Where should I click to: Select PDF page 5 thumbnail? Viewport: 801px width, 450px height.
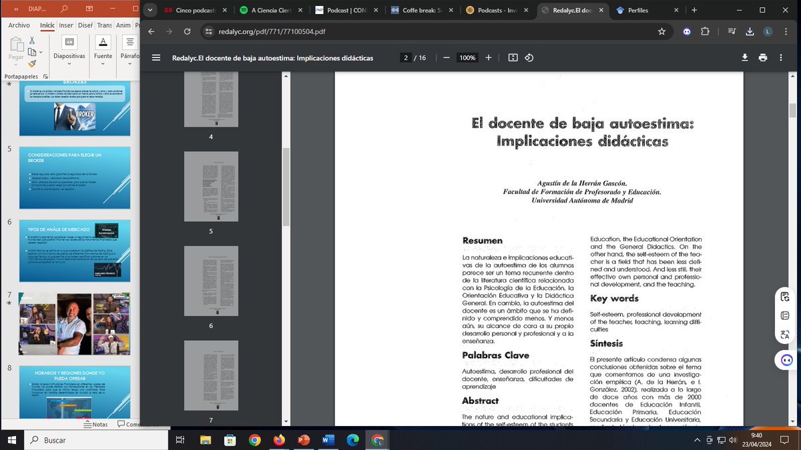click(x=211, y=185)
